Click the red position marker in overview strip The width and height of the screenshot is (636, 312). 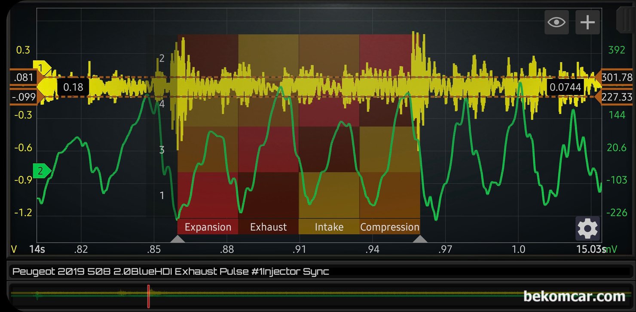[149, 296]
